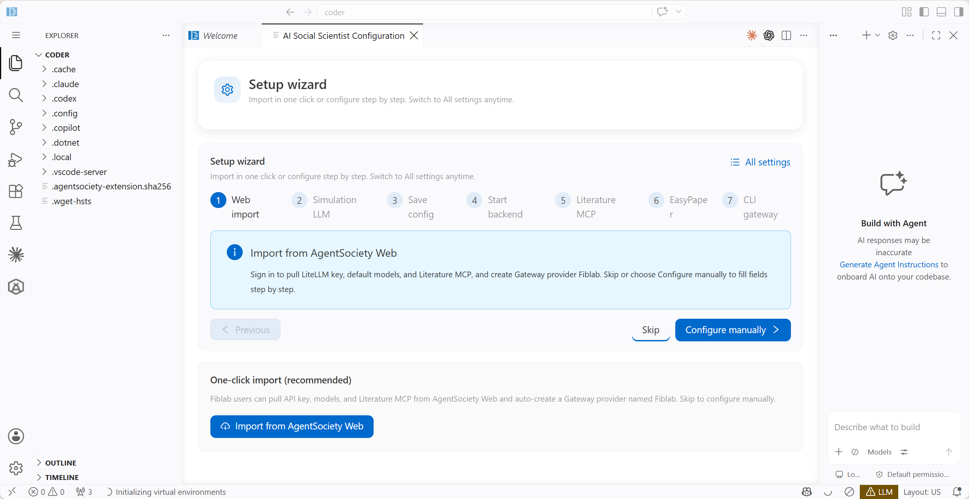
Task: Go to the Save config wizard step
Action: point(411,207)
